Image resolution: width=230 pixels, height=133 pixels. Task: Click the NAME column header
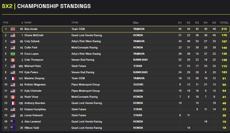tap(28, 22)
